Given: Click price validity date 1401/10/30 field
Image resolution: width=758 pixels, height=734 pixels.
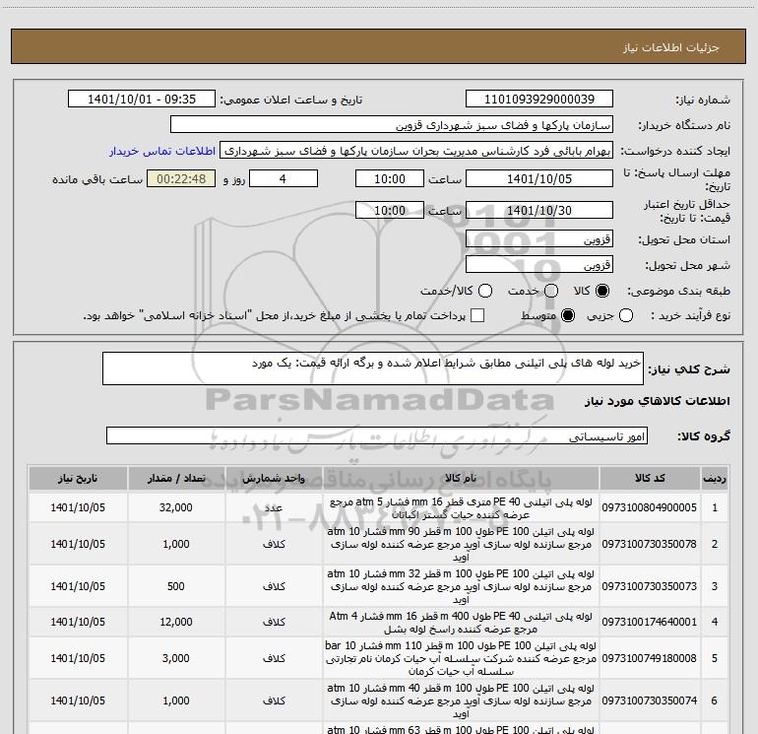Looking at the screenshot, I should [539, 211].
